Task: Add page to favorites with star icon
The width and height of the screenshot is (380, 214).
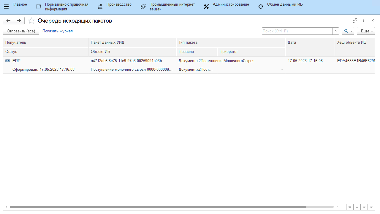Action: (x=31, y=21)
